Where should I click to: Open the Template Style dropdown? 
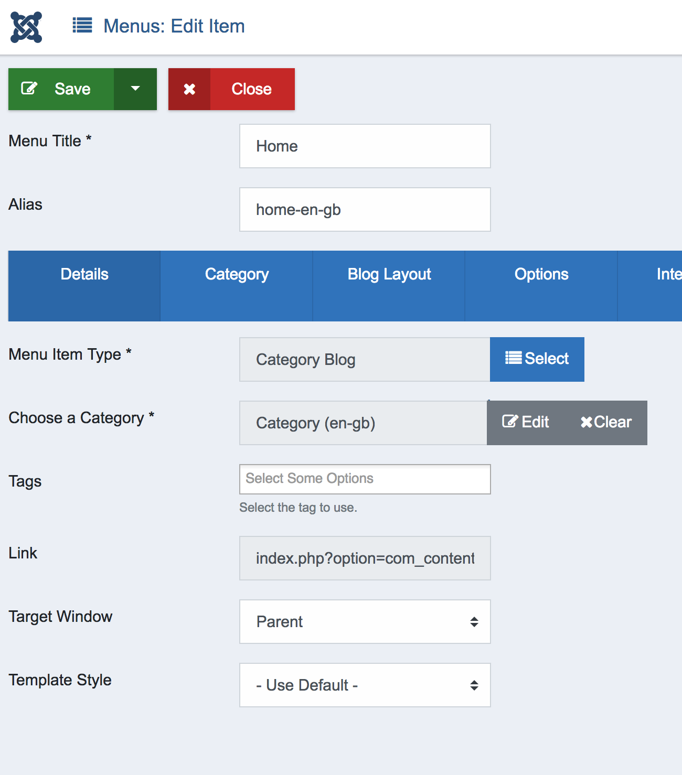coord(365,685)
